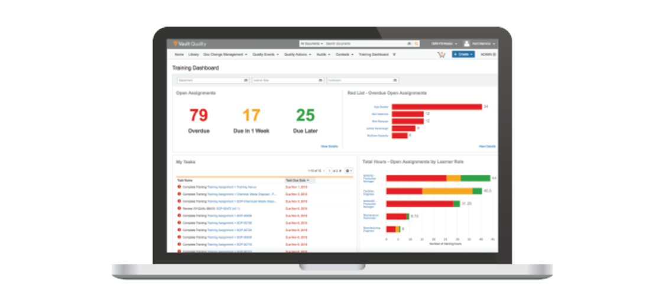Open the Create button dropdown
Viewport: 665px width, 305px height.
463,54
